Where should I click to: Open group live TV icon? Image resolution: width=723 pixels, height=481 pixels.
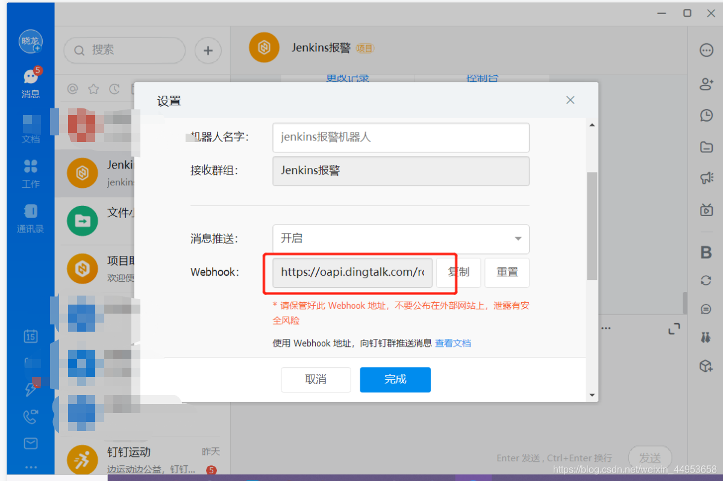[707, 209]
